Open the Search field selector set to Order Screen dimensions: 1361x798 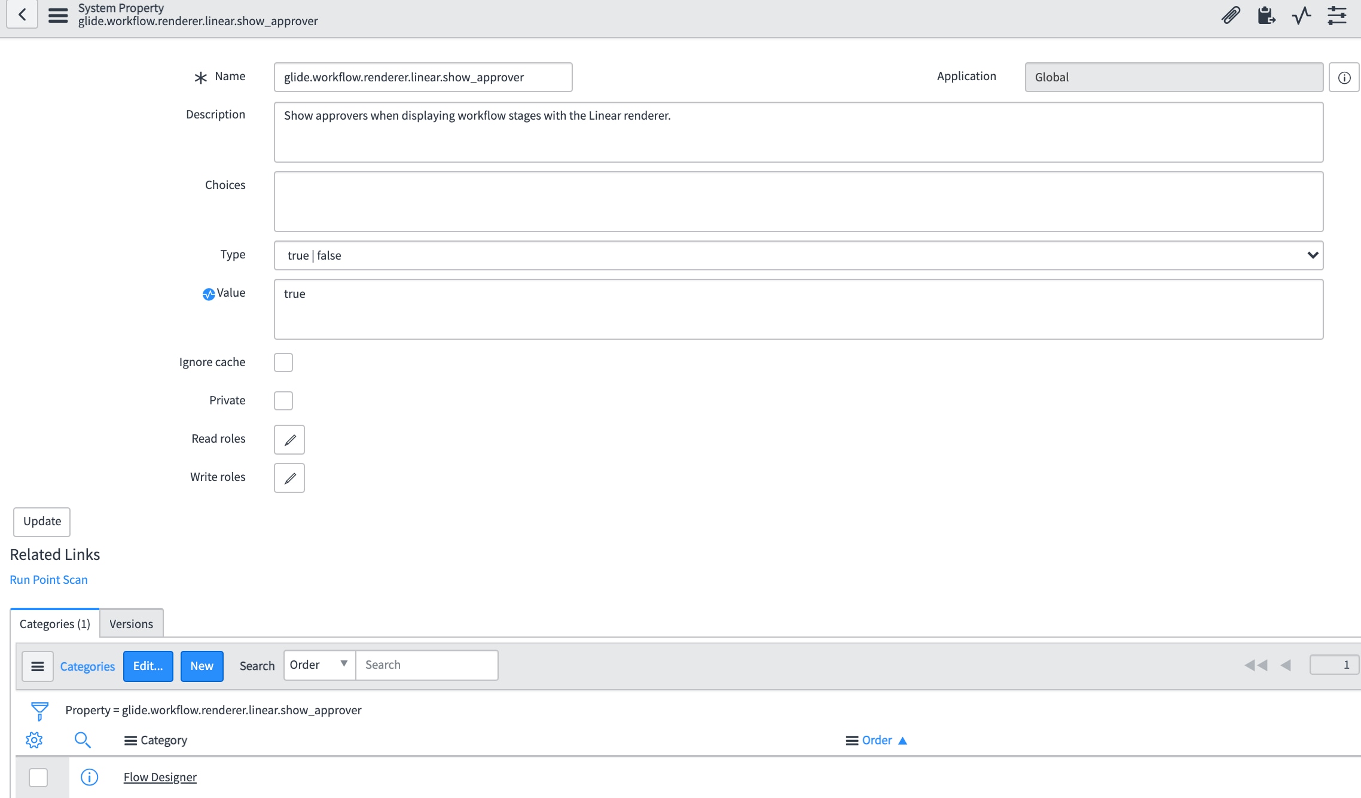[x=320, y=665]
